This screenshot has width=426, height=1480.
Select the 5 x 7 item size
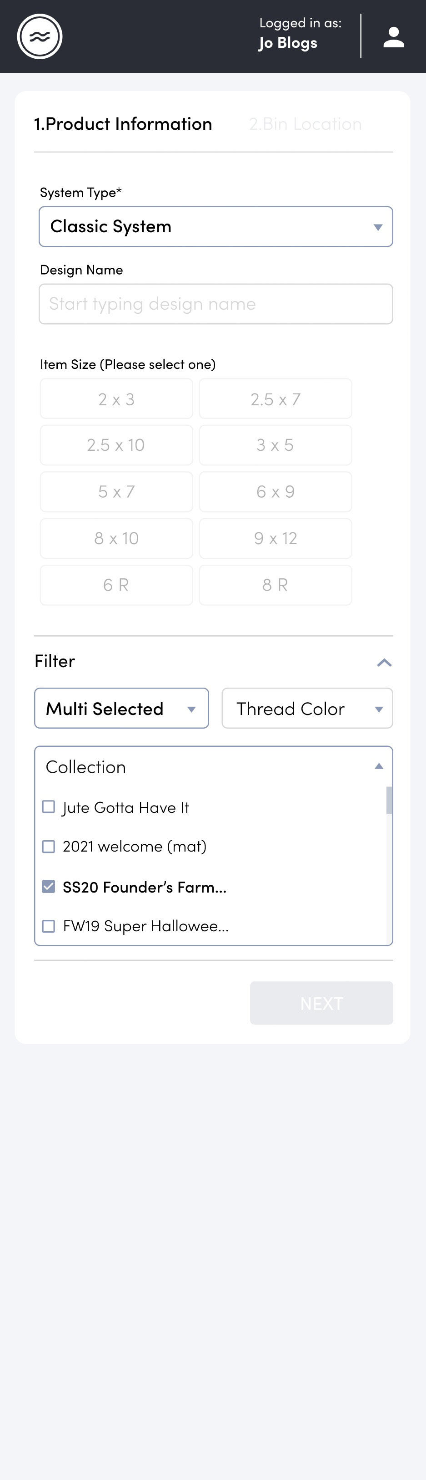point(116,492)
